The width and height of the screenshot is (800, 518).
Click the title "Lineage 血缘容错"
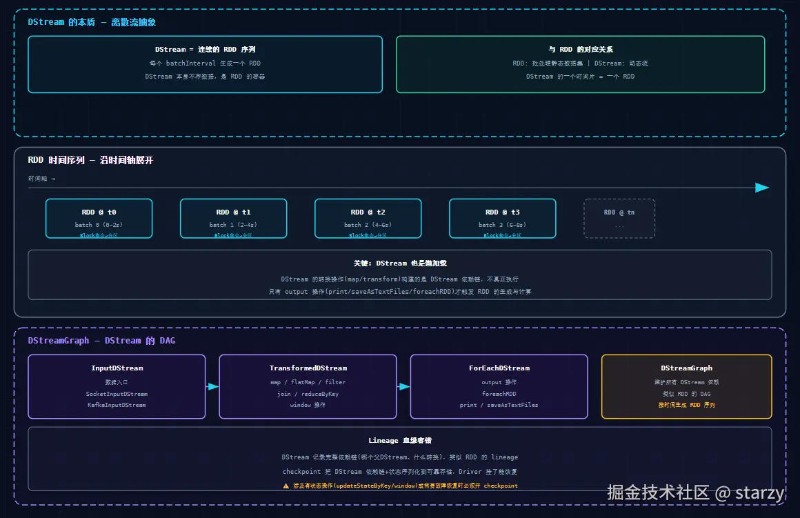point(400,441)
